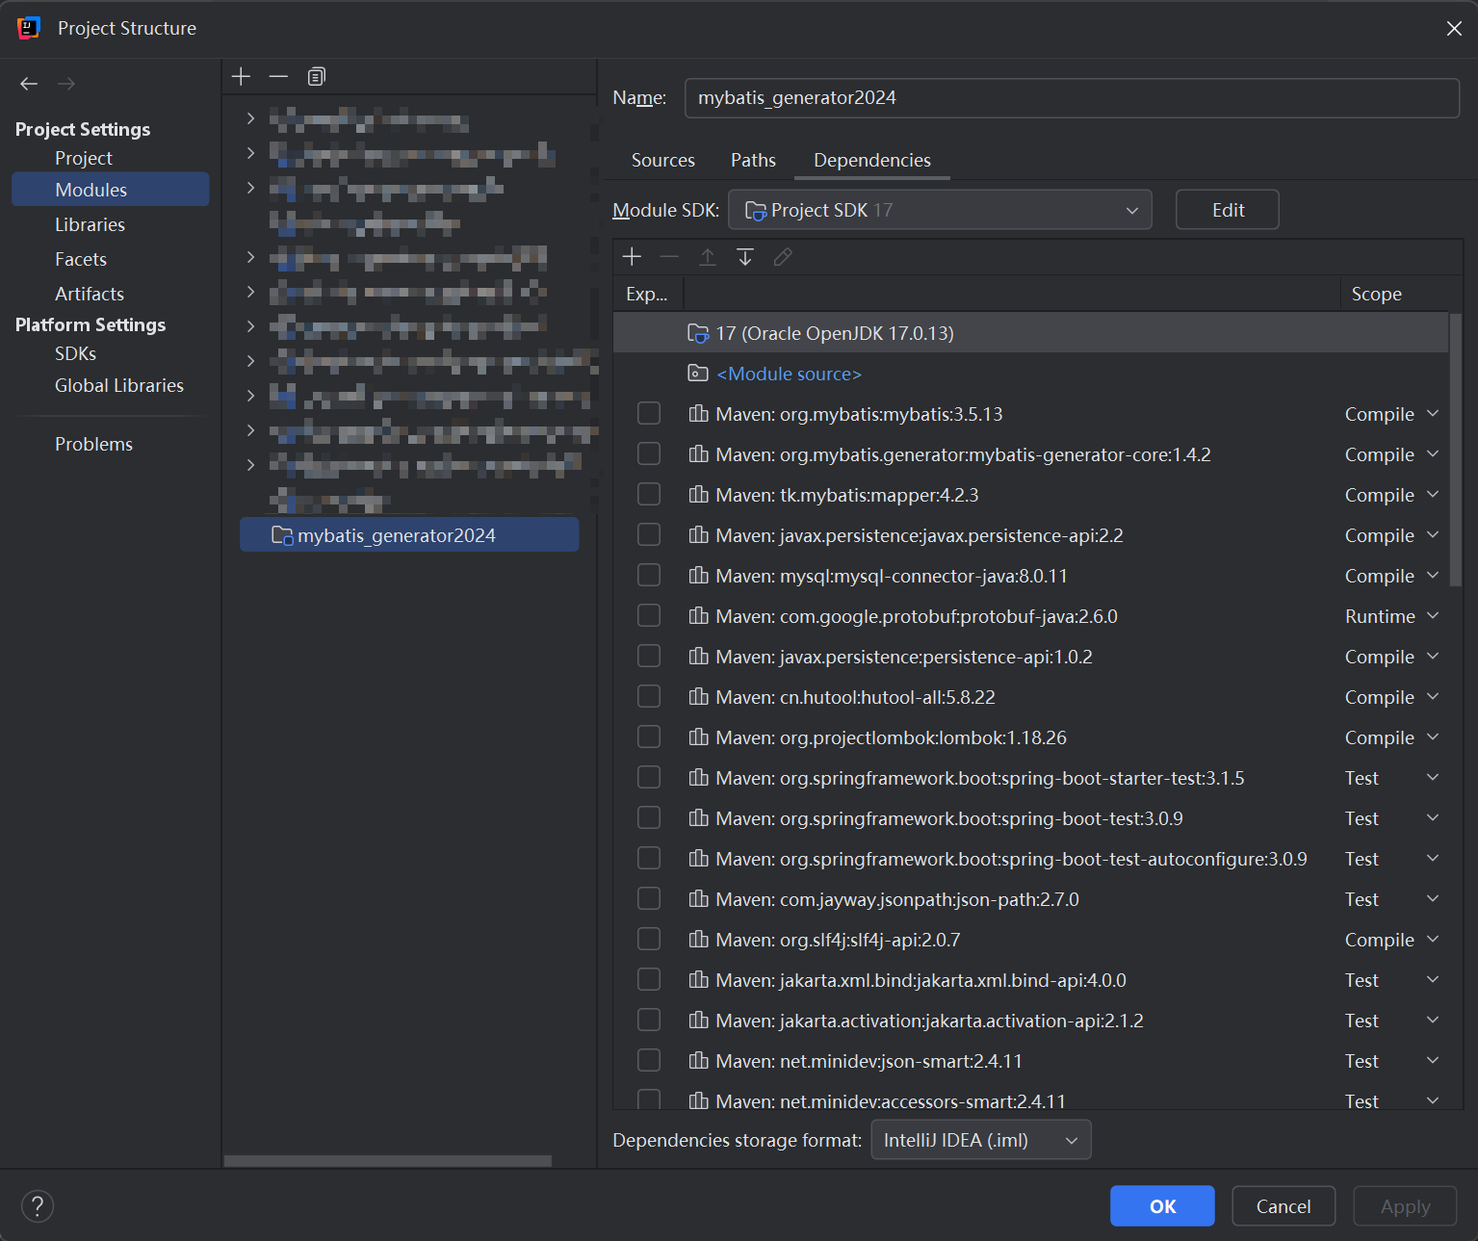
Task: Toggle export checkbox for lombok:1.18.26
Action: click(x=649, y=737)
